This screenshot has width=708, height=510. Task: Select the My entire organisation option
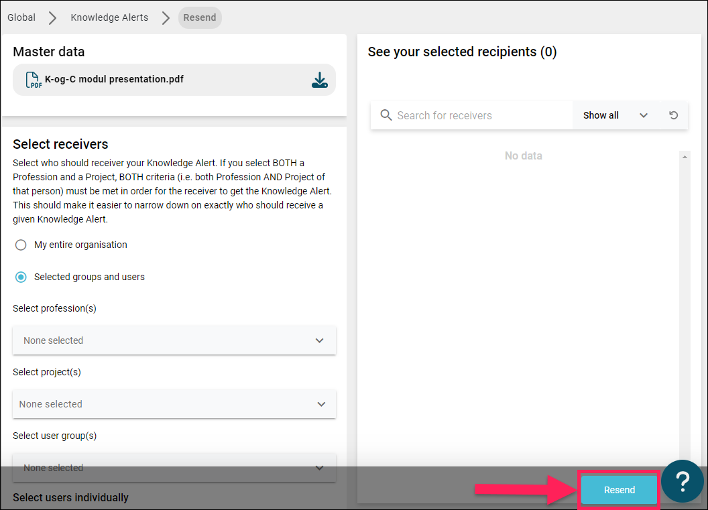21,245
